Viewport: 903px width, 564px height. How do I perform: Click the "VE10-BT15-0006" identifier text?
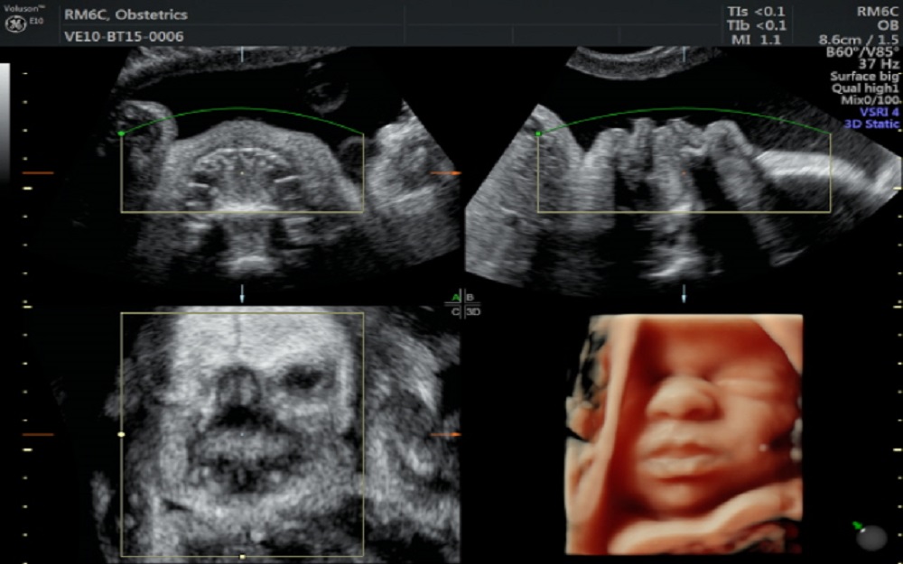click(124, 37)
